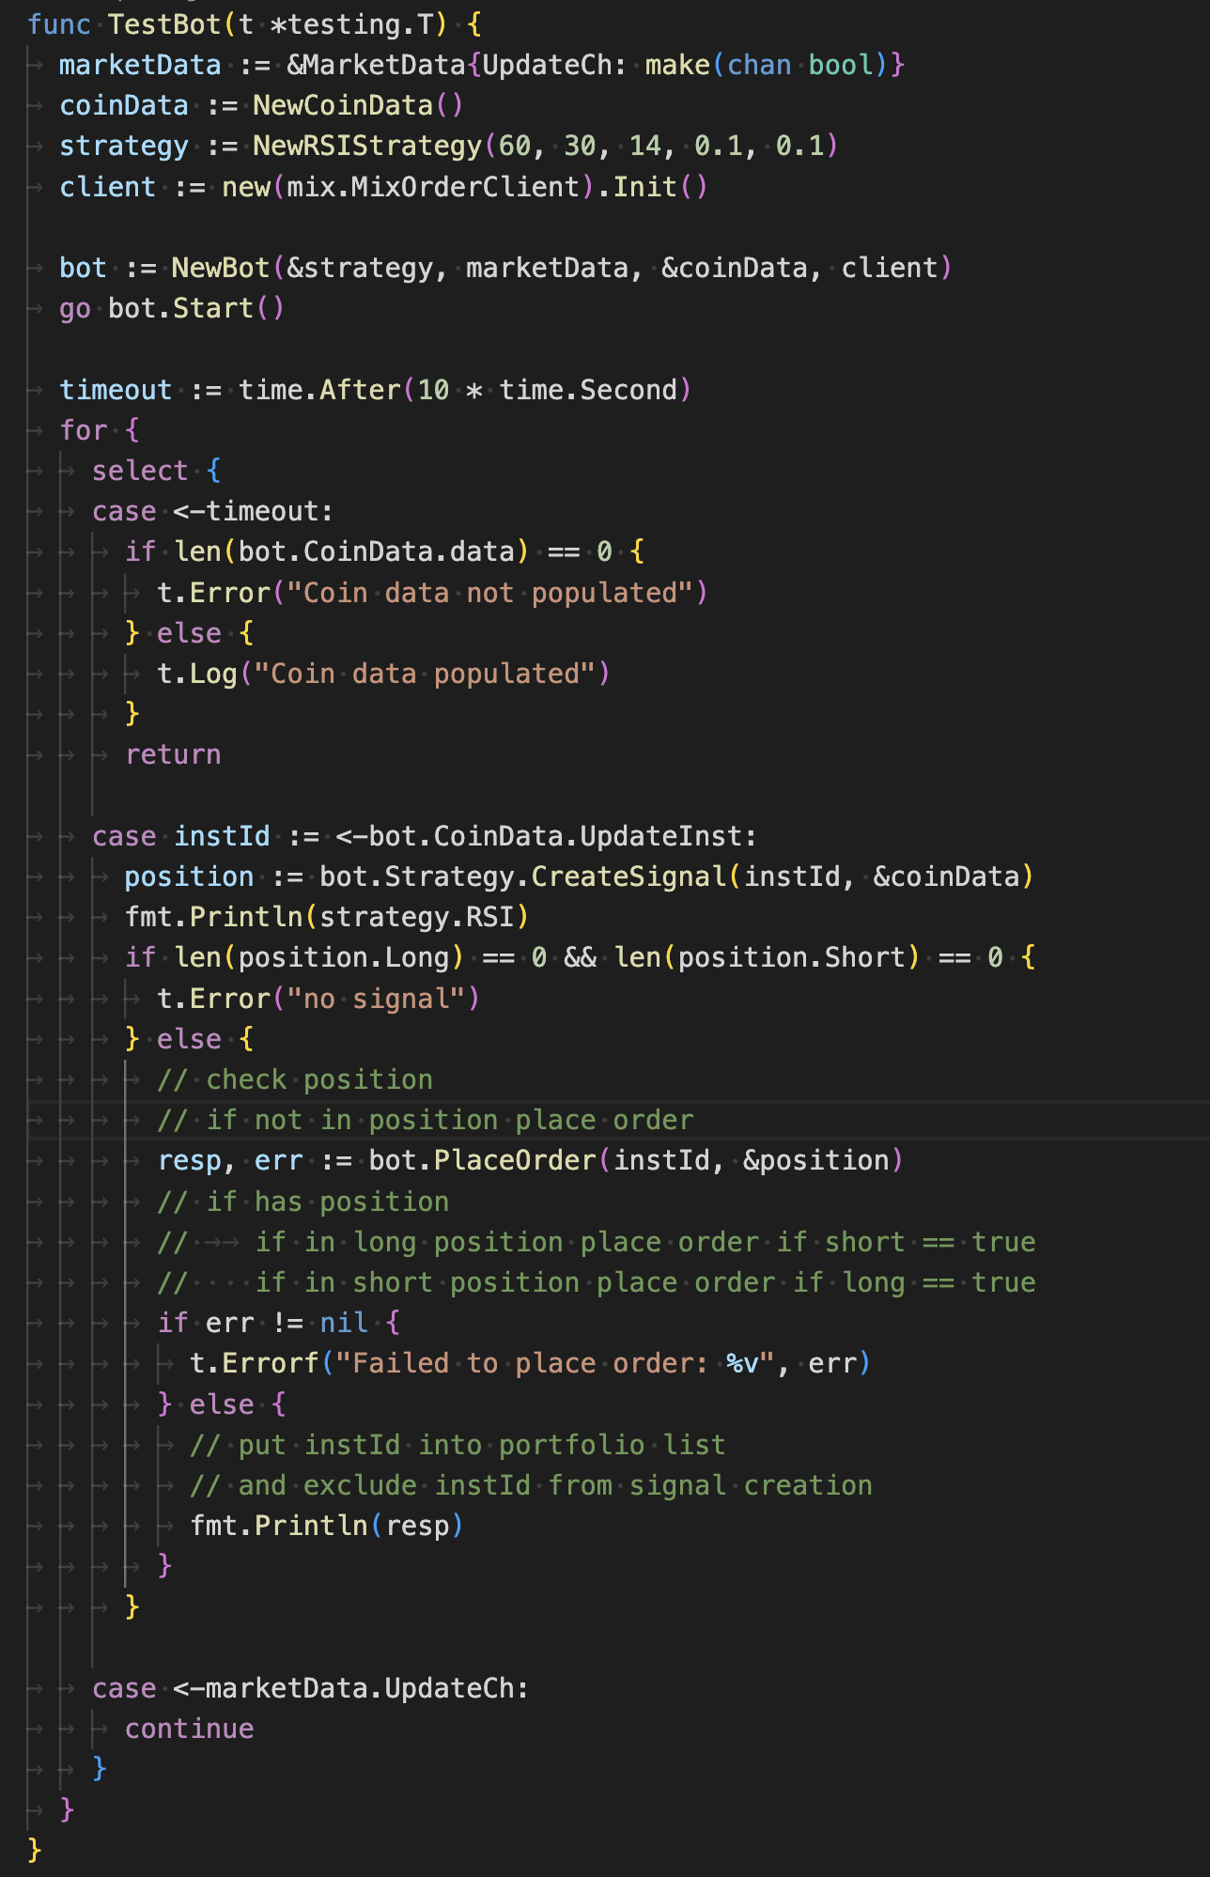Click the continue keyword
1210x1877 pixels.
(x=189, y=1729)
